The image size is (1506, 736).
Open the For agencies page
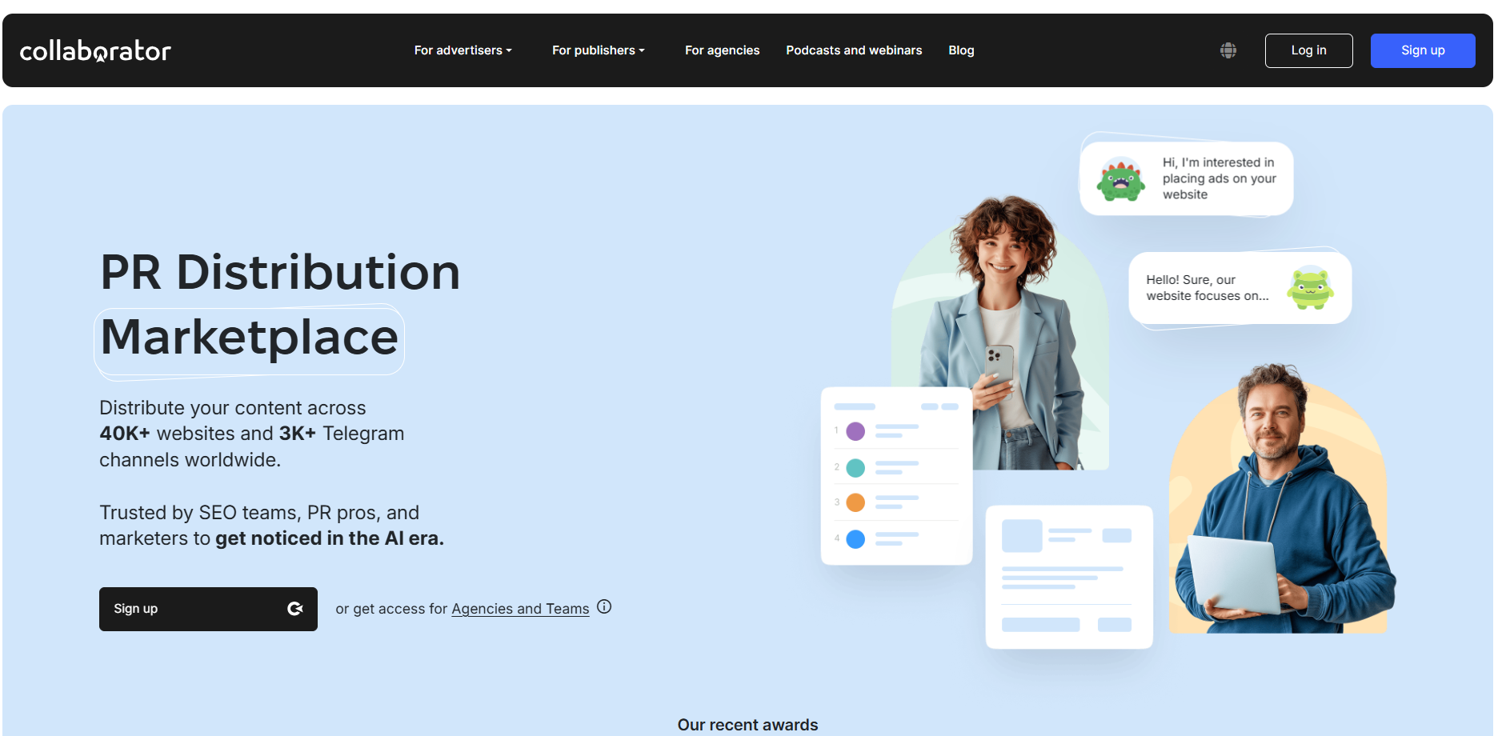click(x=722, y=50)
